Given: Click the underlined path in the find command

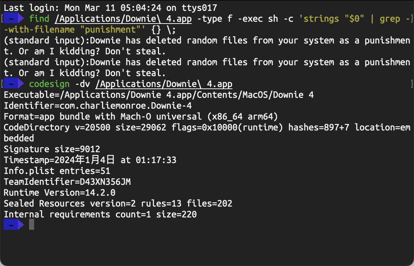Looking at the screenshot, I should 123,18.
